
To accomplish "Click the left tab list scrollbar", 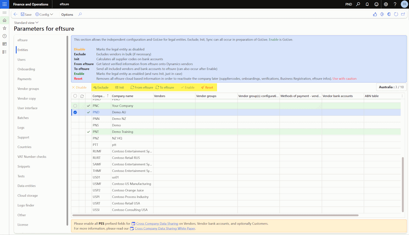I will coord(67,131).
